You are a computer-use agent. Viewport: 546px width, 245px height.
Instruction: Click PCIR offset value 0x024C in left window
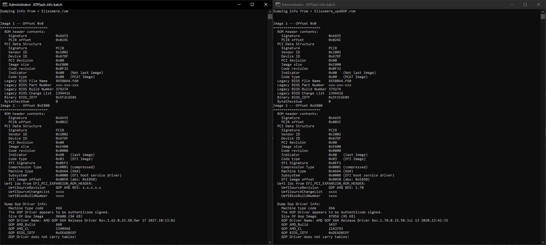point(62,40)
